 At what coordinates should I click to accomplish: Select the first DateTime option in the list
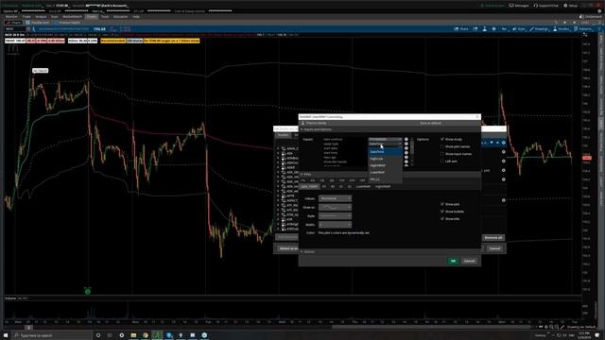point(385,152)
